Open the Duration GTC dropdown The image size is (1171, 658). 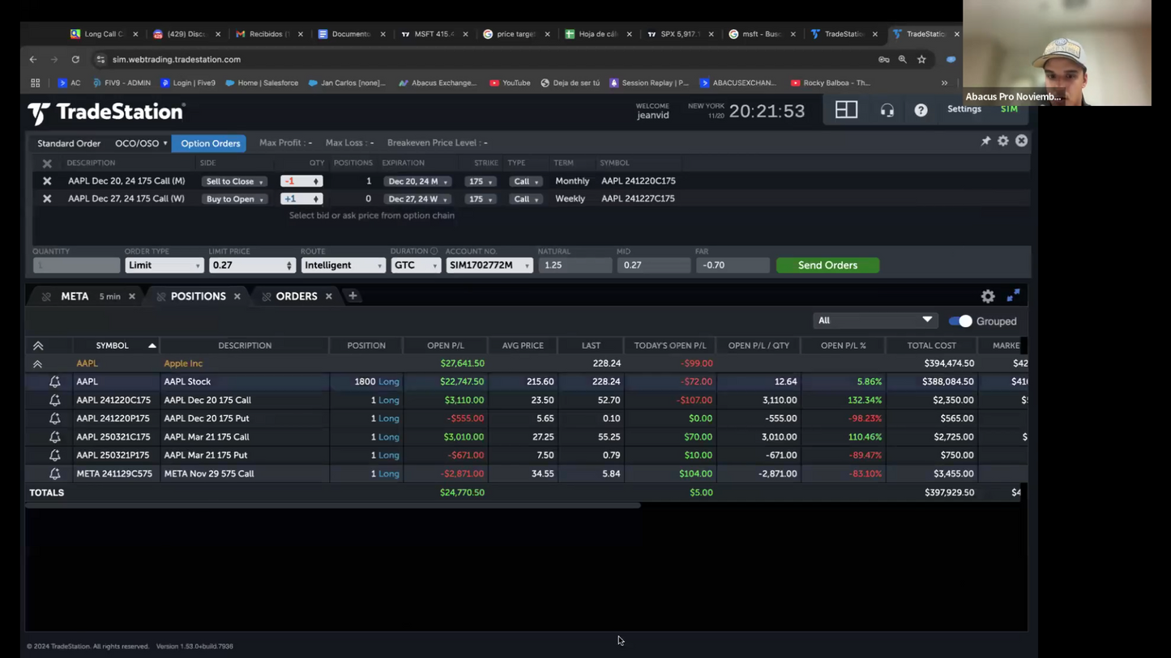tap(416, 265)
